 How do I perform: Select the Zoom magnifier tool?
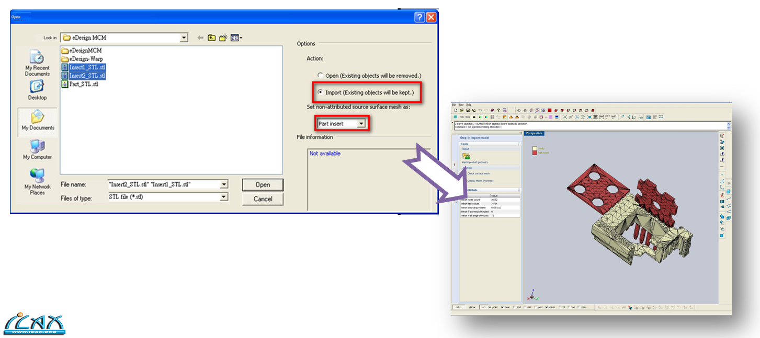pos(531,110)
